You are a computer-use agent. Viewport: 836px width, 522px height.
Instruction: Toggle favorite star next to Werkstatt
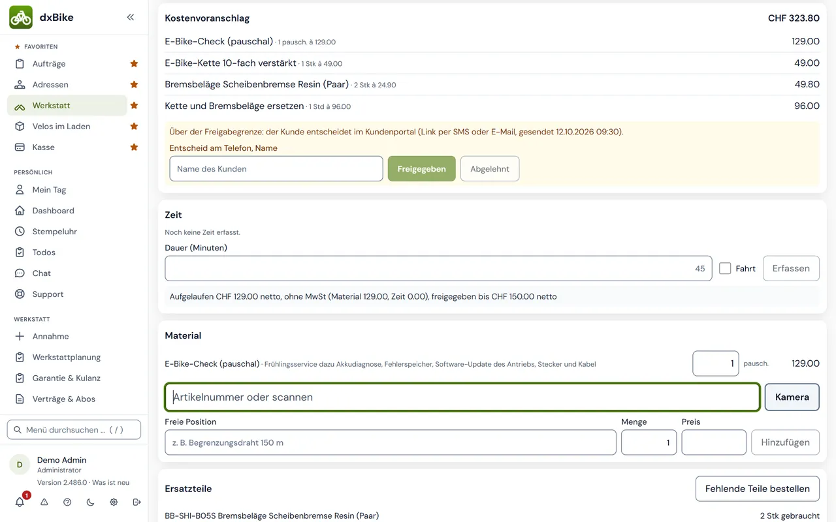134,106
